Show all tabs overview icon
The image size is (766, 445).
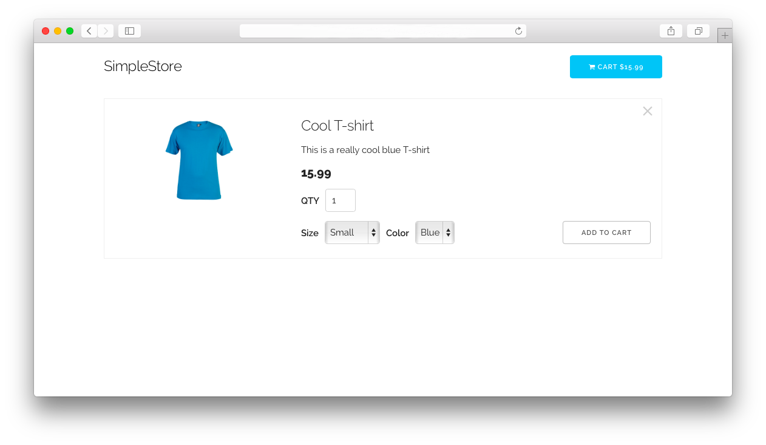[698, 31]
